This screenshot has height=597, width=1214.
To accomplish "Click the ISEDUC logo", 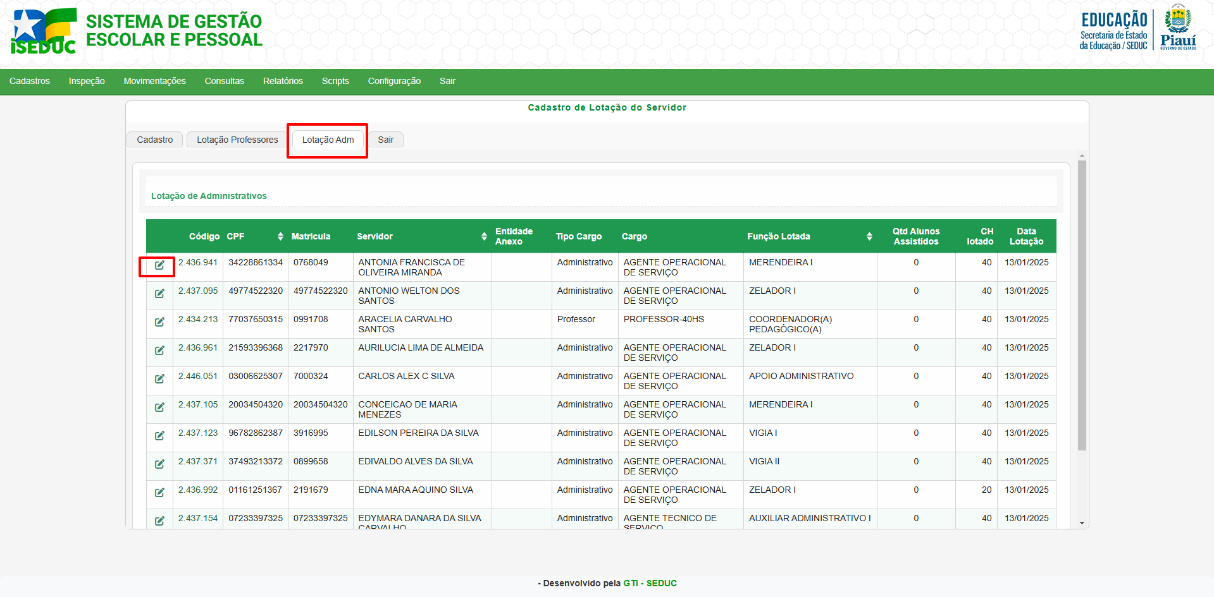I will coord(43,32).
